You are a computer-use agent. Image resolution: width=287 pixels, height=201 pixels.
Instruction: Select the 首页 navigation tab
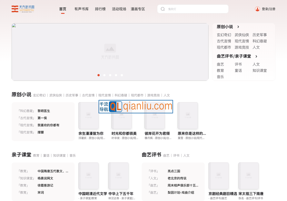click(62, 9)
